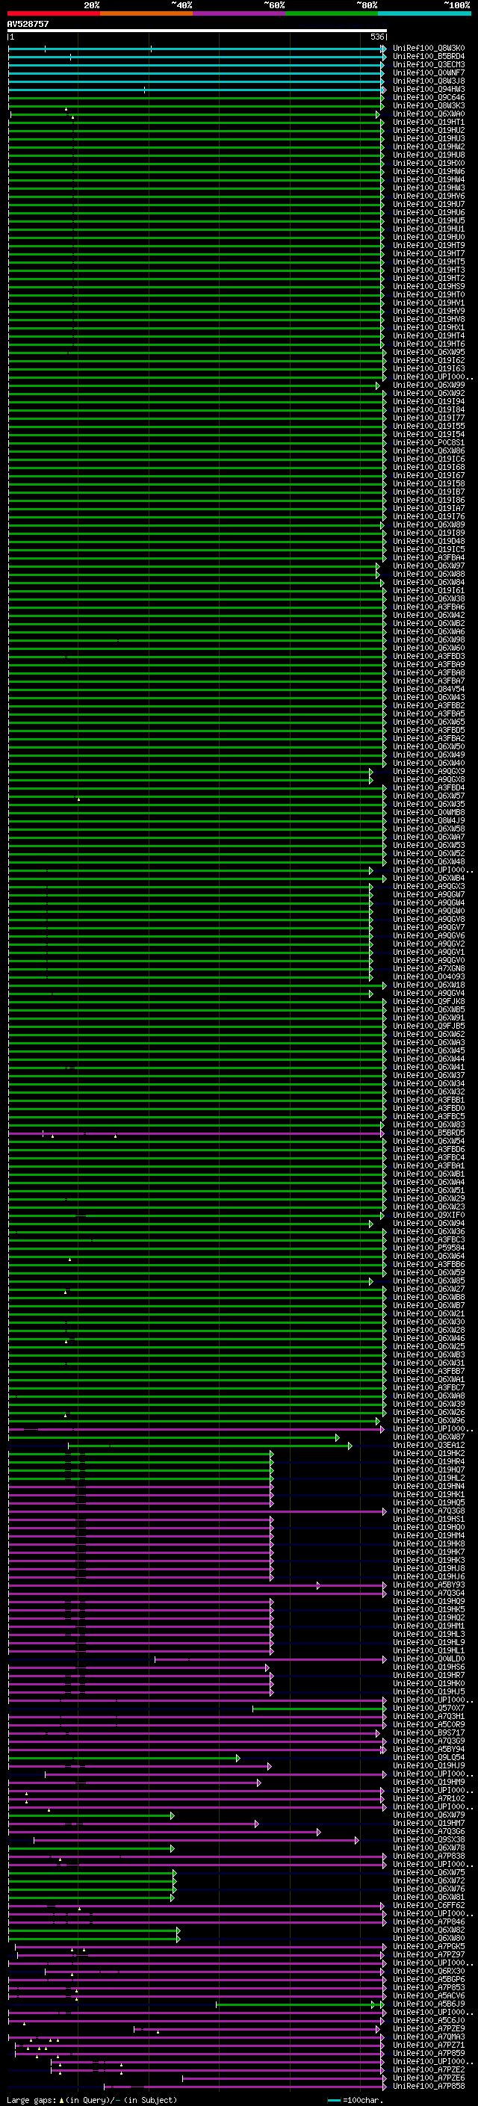Select the UniRef100_A5ACV6 label
Image resolution: width=478 pixels, height=2106 pixels.
[x=429, y=1995]
